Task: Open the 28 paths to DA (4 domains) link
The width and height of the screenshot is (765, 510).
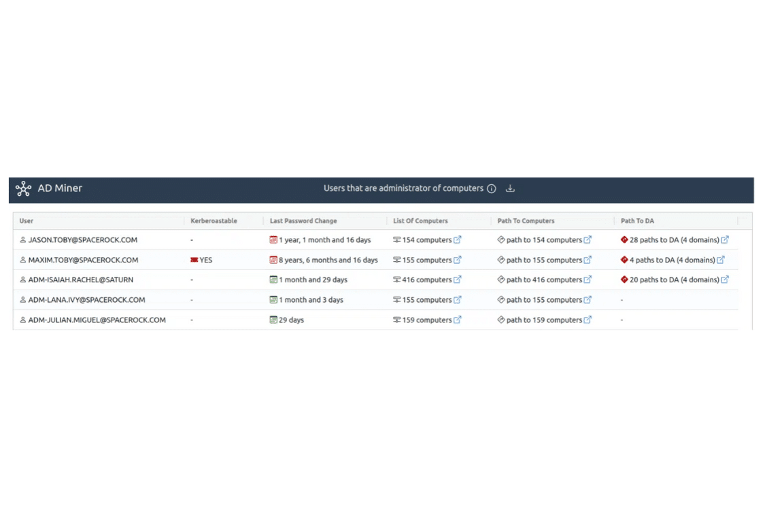Action: 675,239
